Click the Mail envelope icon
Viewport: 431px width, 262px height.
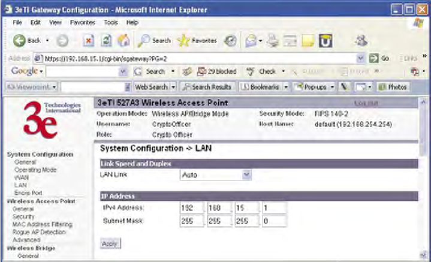[251, 41]
